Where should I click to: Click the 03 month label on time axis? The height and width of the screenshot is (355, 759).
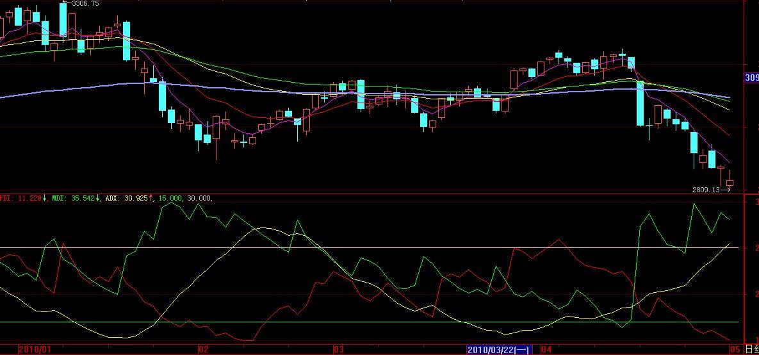tap(339, 350)
